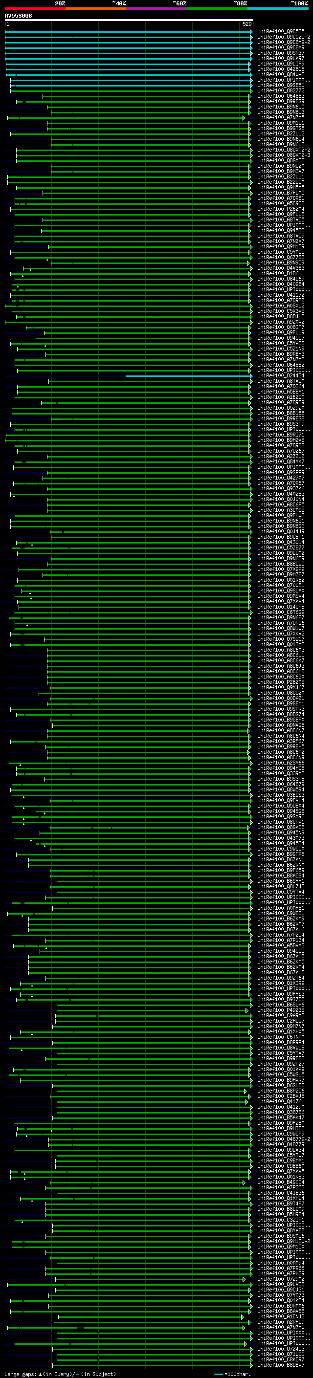Select the UniRef100_Q7X9A9 label

pyautogui.click(x=281, y=569)
